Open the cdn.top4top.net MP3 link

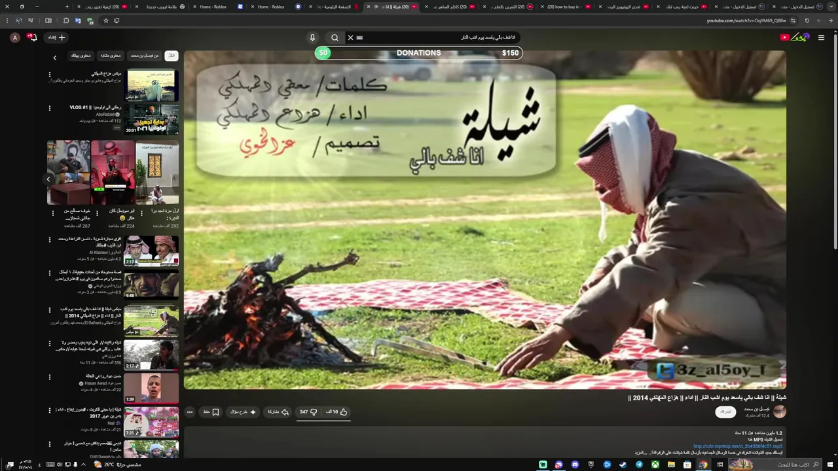(x=738, y=446)
